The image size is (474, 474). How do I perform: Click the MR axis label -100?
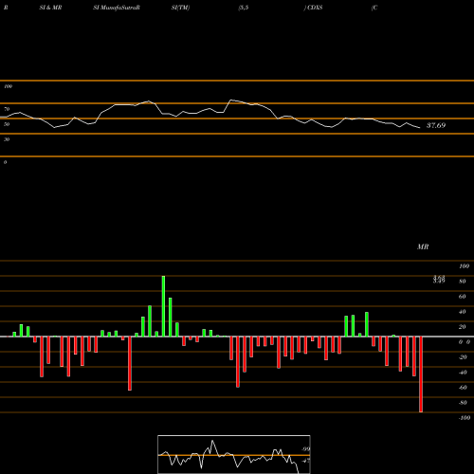[x=465, y=418]
